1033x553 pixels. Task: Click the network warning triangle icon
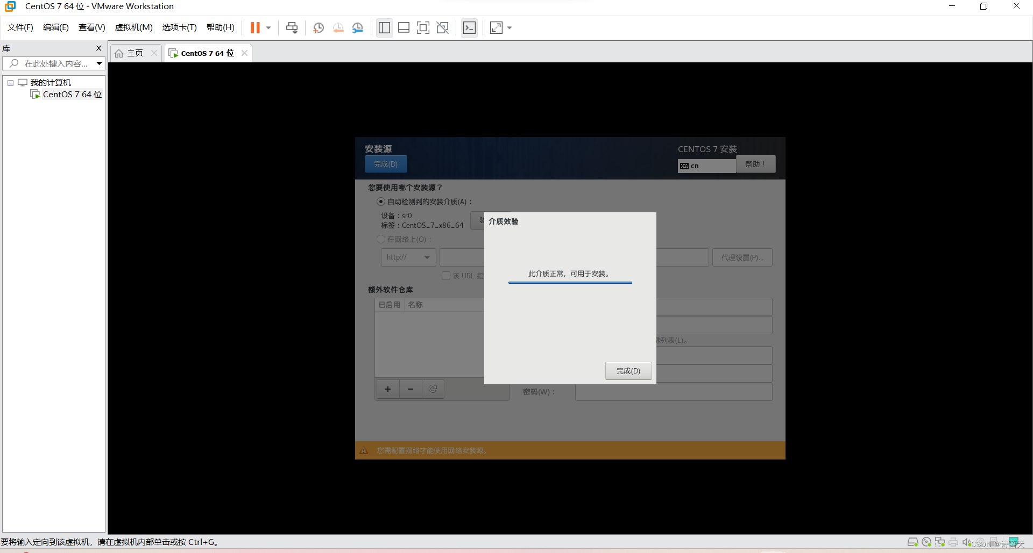[364, 450]
